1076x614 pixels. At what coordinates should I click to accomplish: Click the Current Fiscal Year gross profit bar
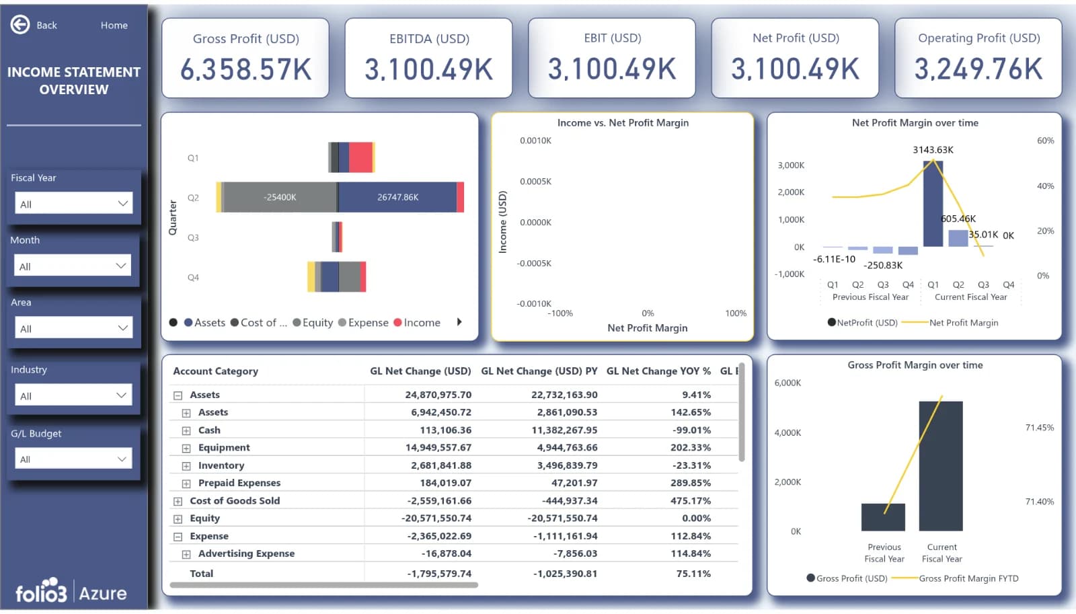941,466
